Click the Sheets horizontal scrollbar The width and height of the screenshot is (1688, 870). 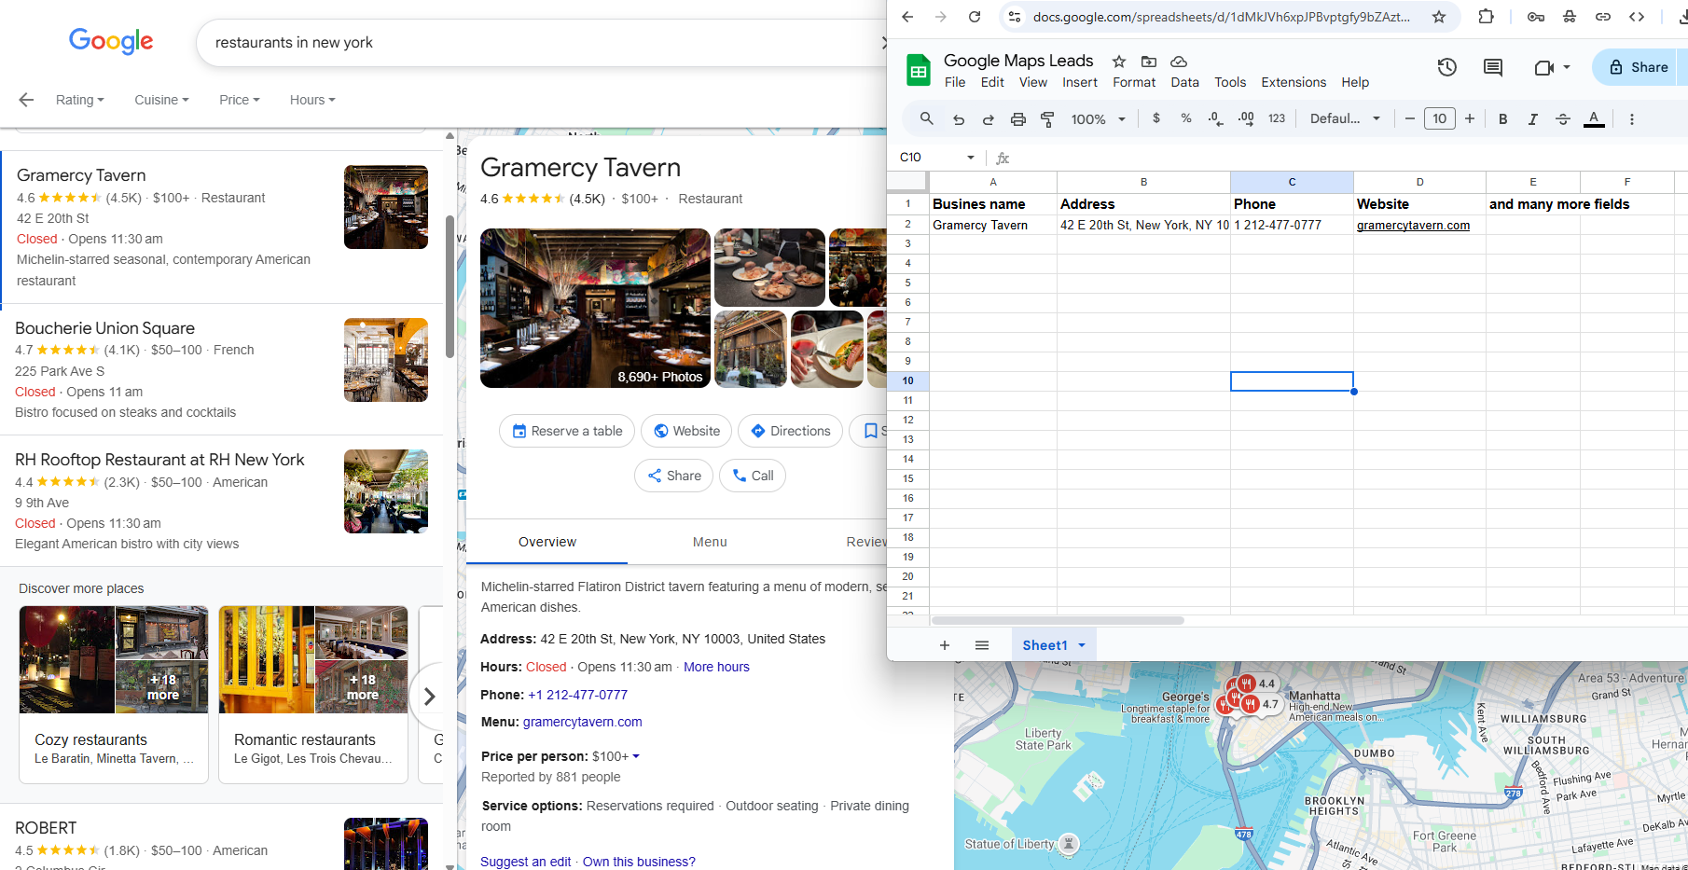[x=1058, y=620]
